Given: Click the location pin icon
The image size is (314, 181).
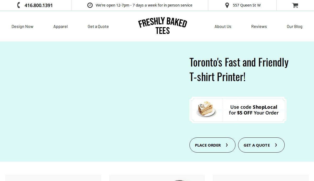Looking at the screenshot, I should click(227, 5).
